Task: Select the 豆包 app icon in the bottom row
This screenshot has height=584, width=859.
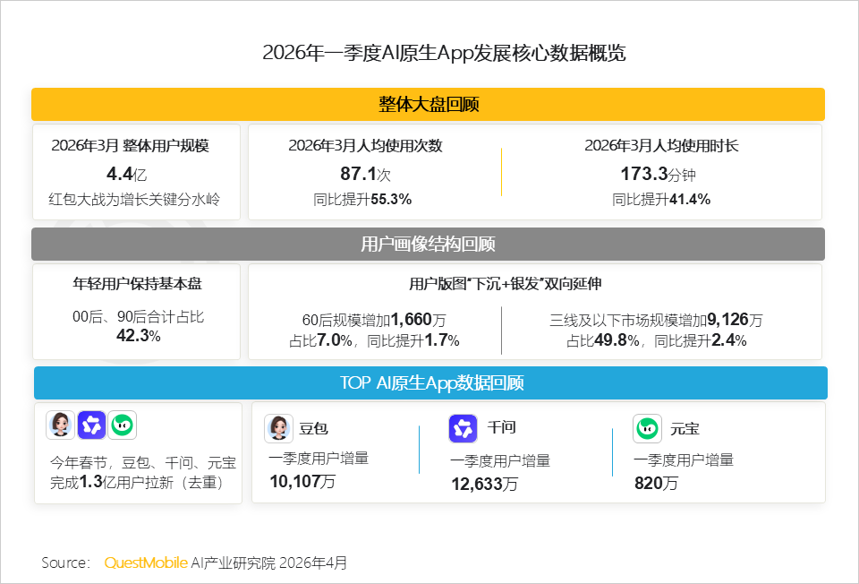Action: (278, 428)
